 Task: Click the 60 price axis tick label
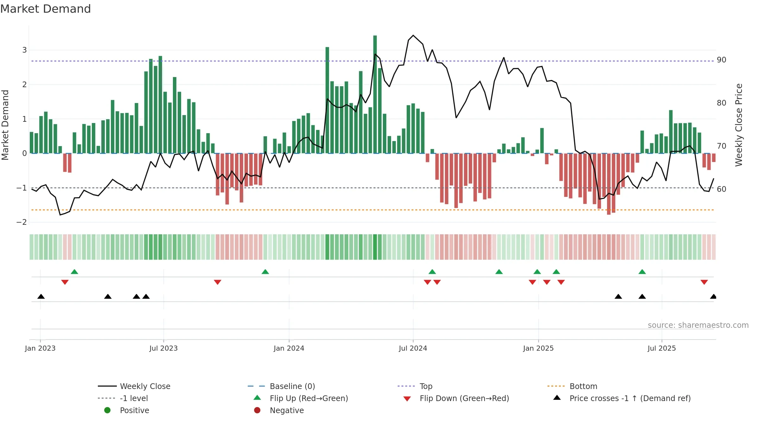(722, 189)
